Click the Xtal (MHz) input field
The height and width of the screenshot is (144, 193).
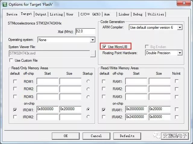85,31
